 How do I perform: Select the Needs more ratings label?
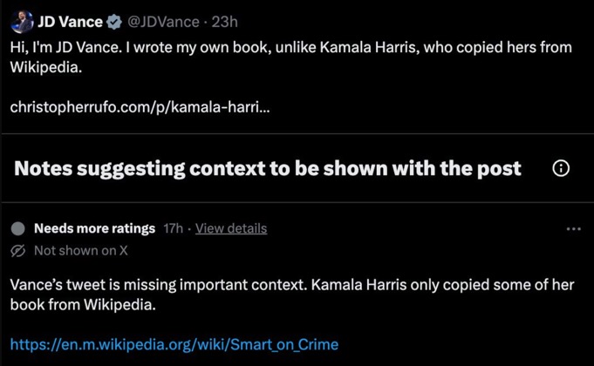pyautogui.click(x=94, y=228)
